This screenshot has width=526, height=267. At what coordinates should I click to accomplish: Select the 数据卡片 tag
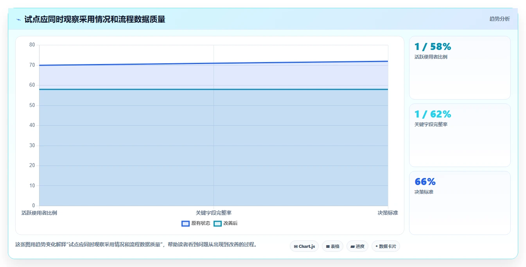[386, 246]
